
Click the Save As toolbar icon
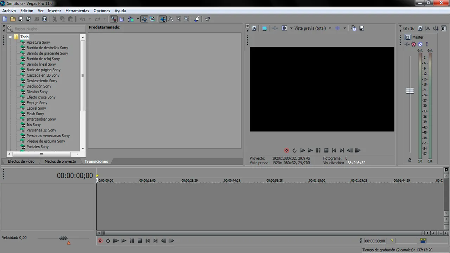click(28, 19)
